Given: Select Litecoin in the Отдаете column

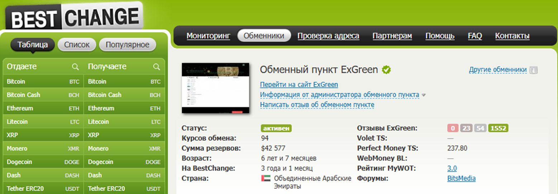Looking at the screenshot, I should pyautogui.click(x=43, y=122).
